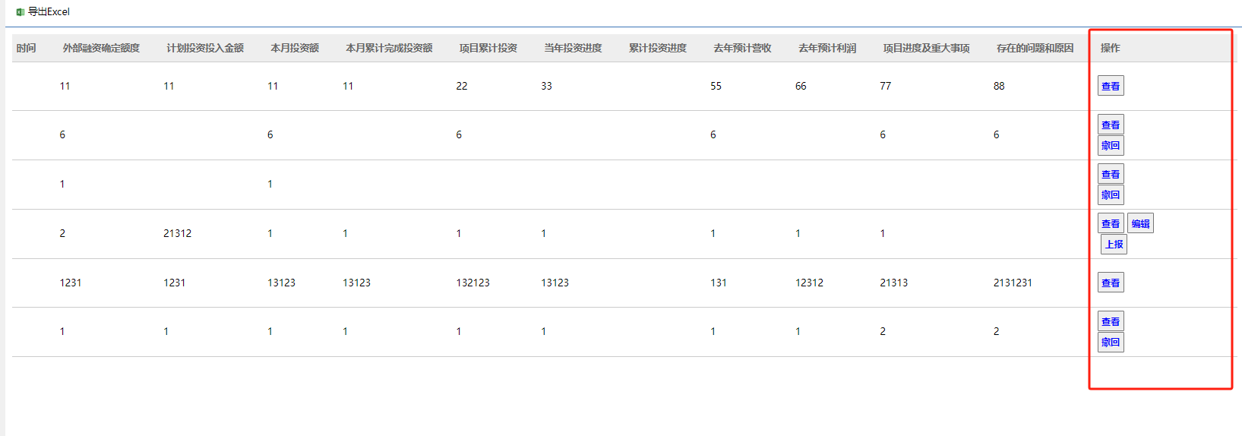
Task: Click 查看 in the row containing 12312
Action: (1110, 283)
